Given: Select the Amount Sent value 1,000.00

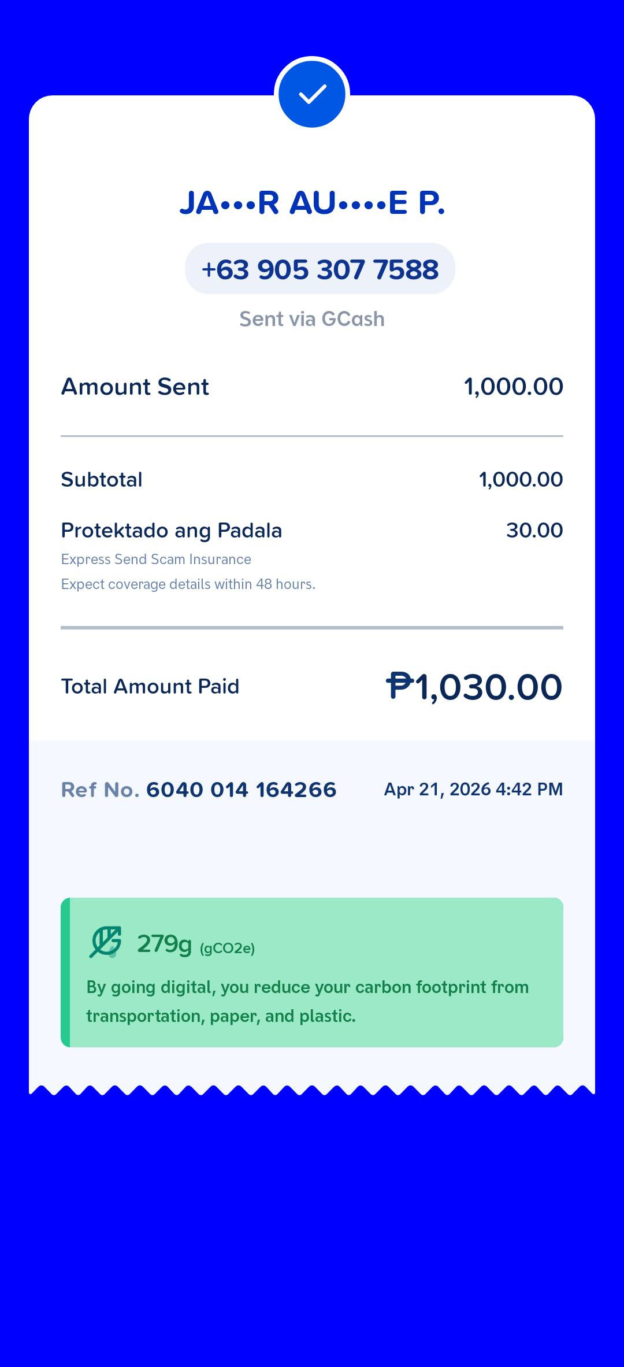Looking at the screenshot, I should (x=513, y=387).
